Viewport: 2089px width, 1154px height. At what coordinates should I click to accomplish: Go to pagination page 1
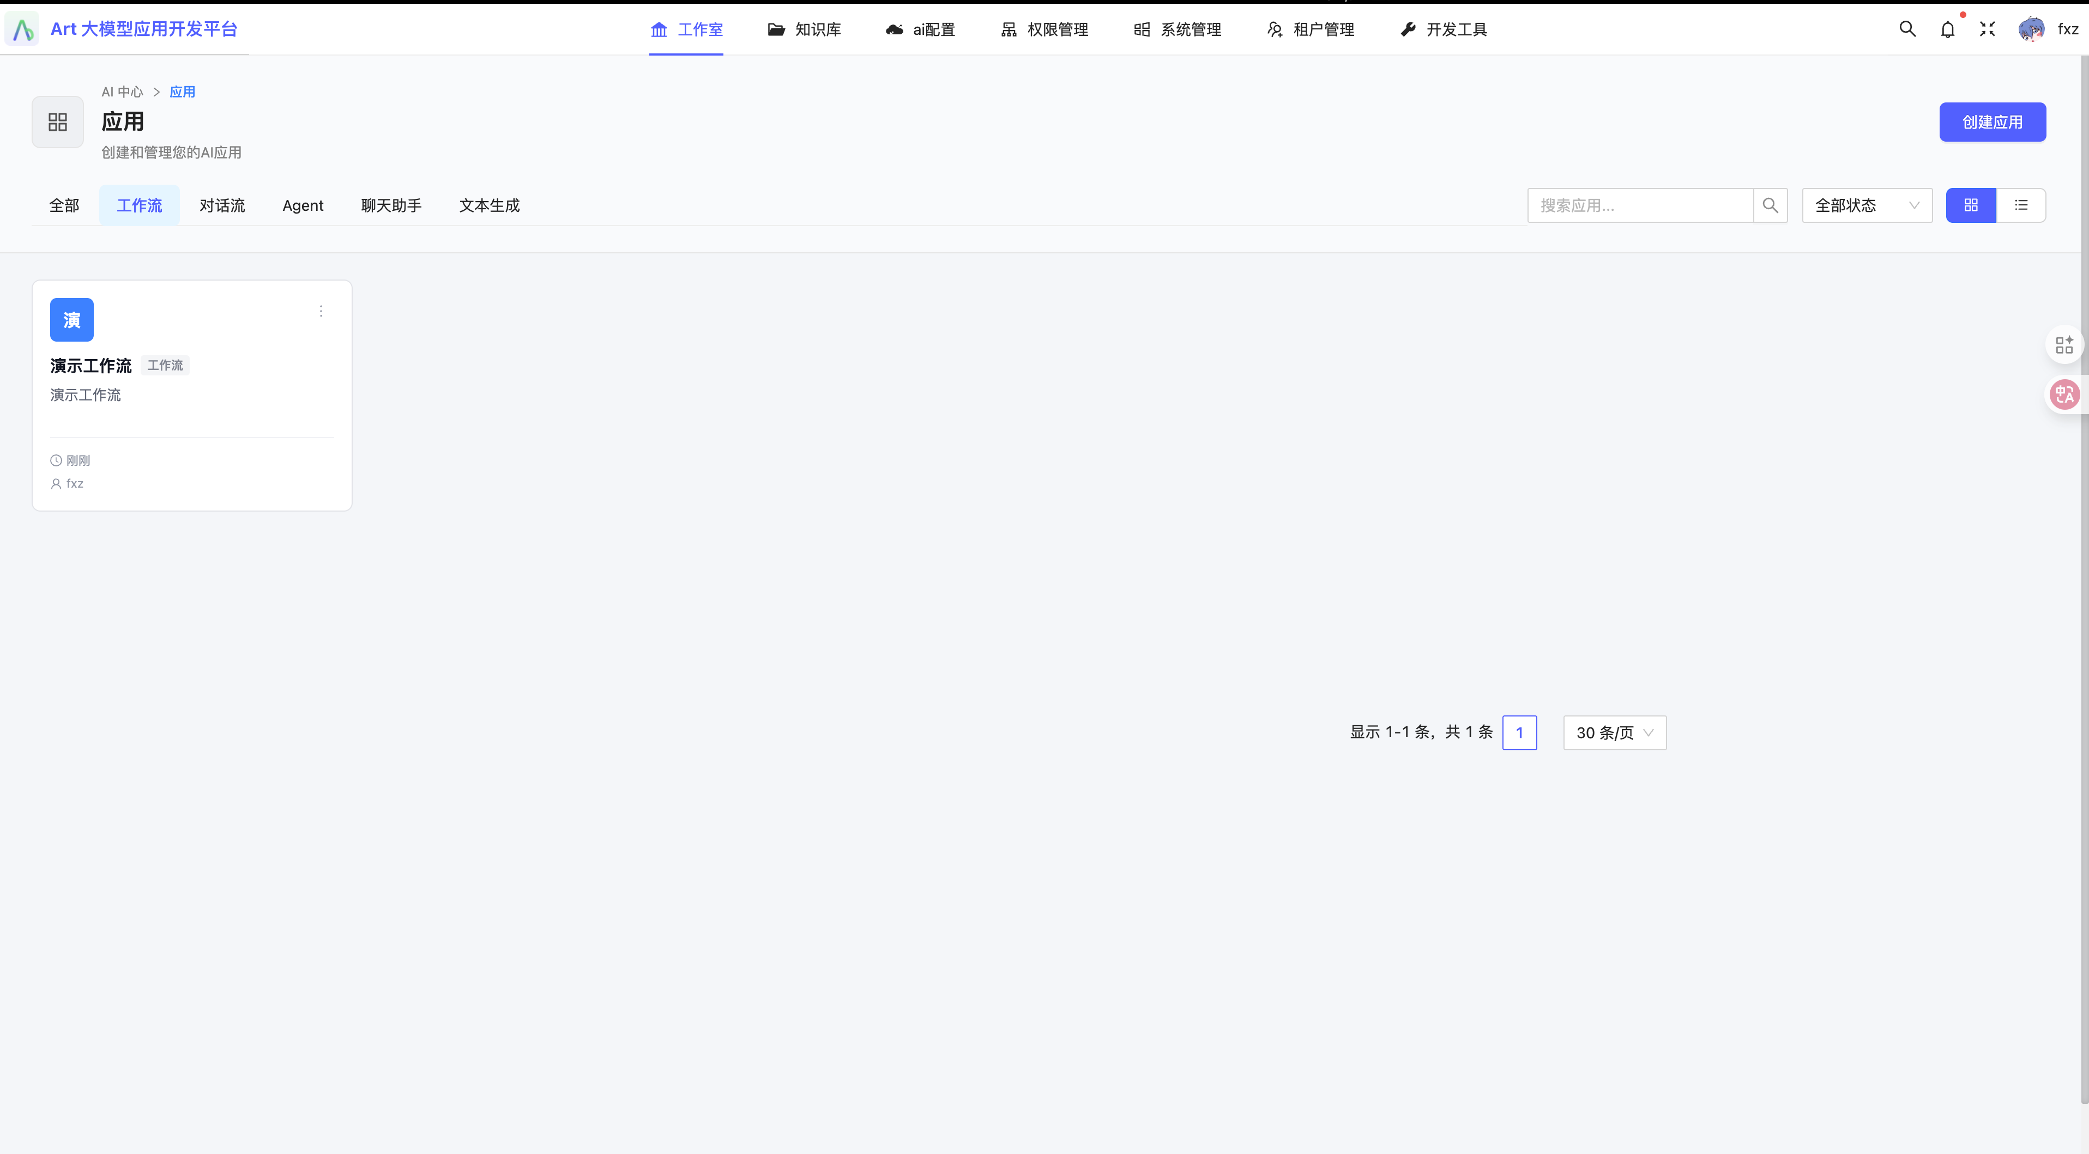[x=1519, y=733]
